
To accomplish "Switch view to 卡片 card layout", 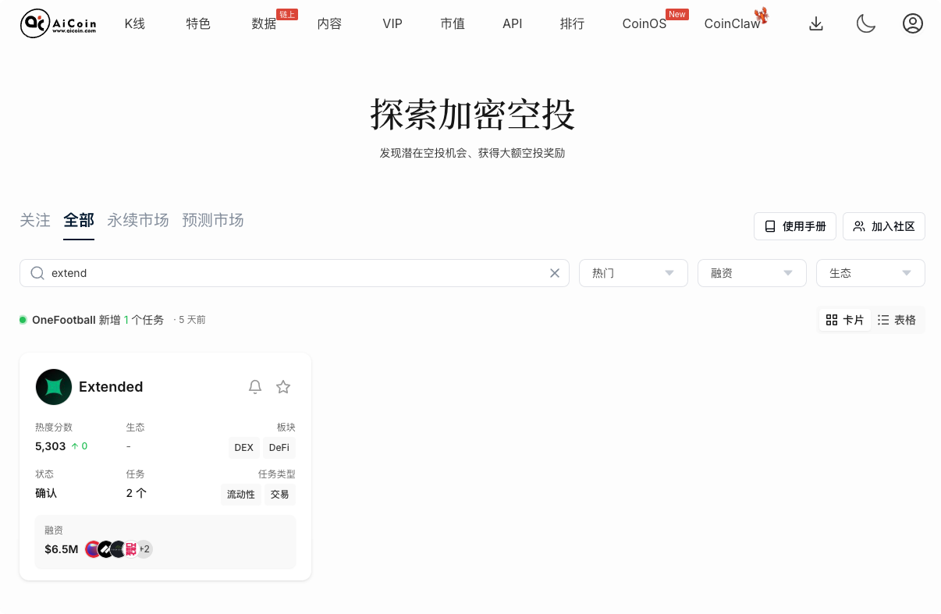I will click(x=844, y=319).
